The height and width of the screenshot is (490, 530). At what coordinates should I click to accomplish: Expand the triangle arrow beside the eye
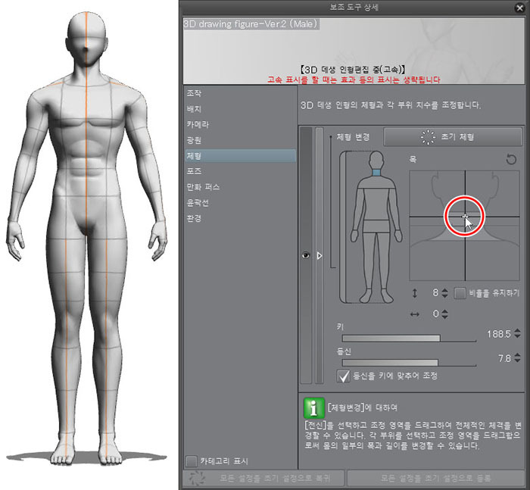(x=320, y=256)
